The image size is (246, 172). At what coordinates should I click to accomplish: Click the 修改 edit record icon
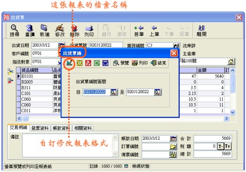pyautogui.click(x=60, y=30)
